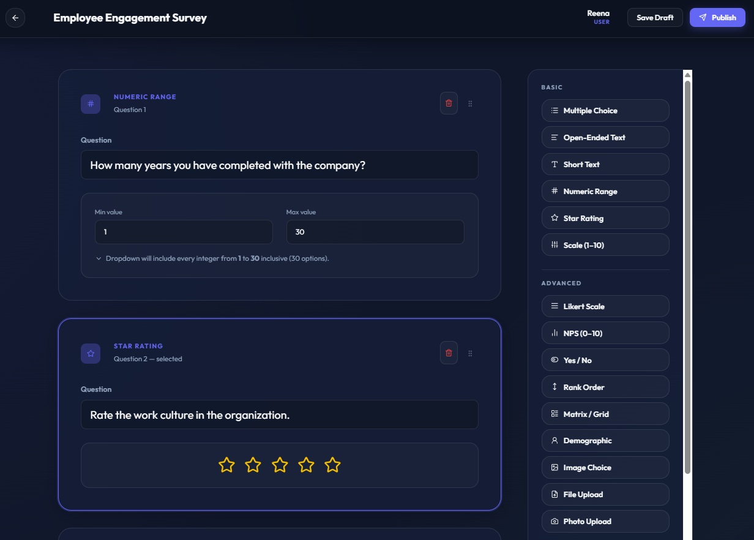Select the fourth rating star
Screen dimensions: 754x540
click(x=306, y=465)
